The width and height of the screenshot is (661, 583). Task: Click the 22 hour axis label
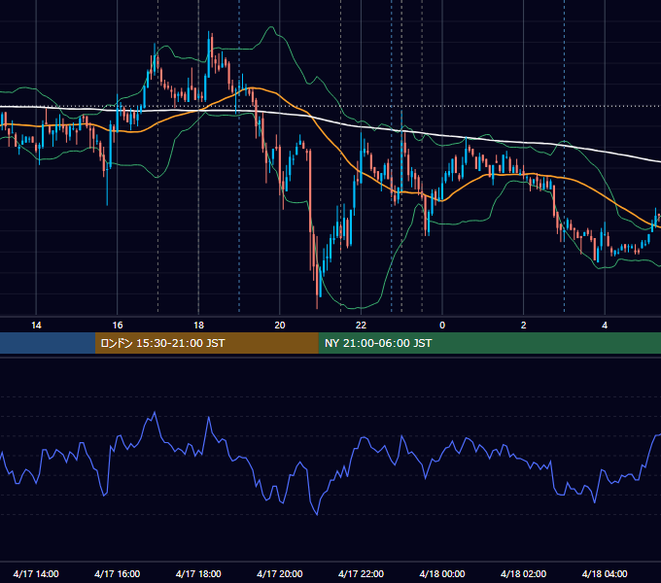point(361,326)
